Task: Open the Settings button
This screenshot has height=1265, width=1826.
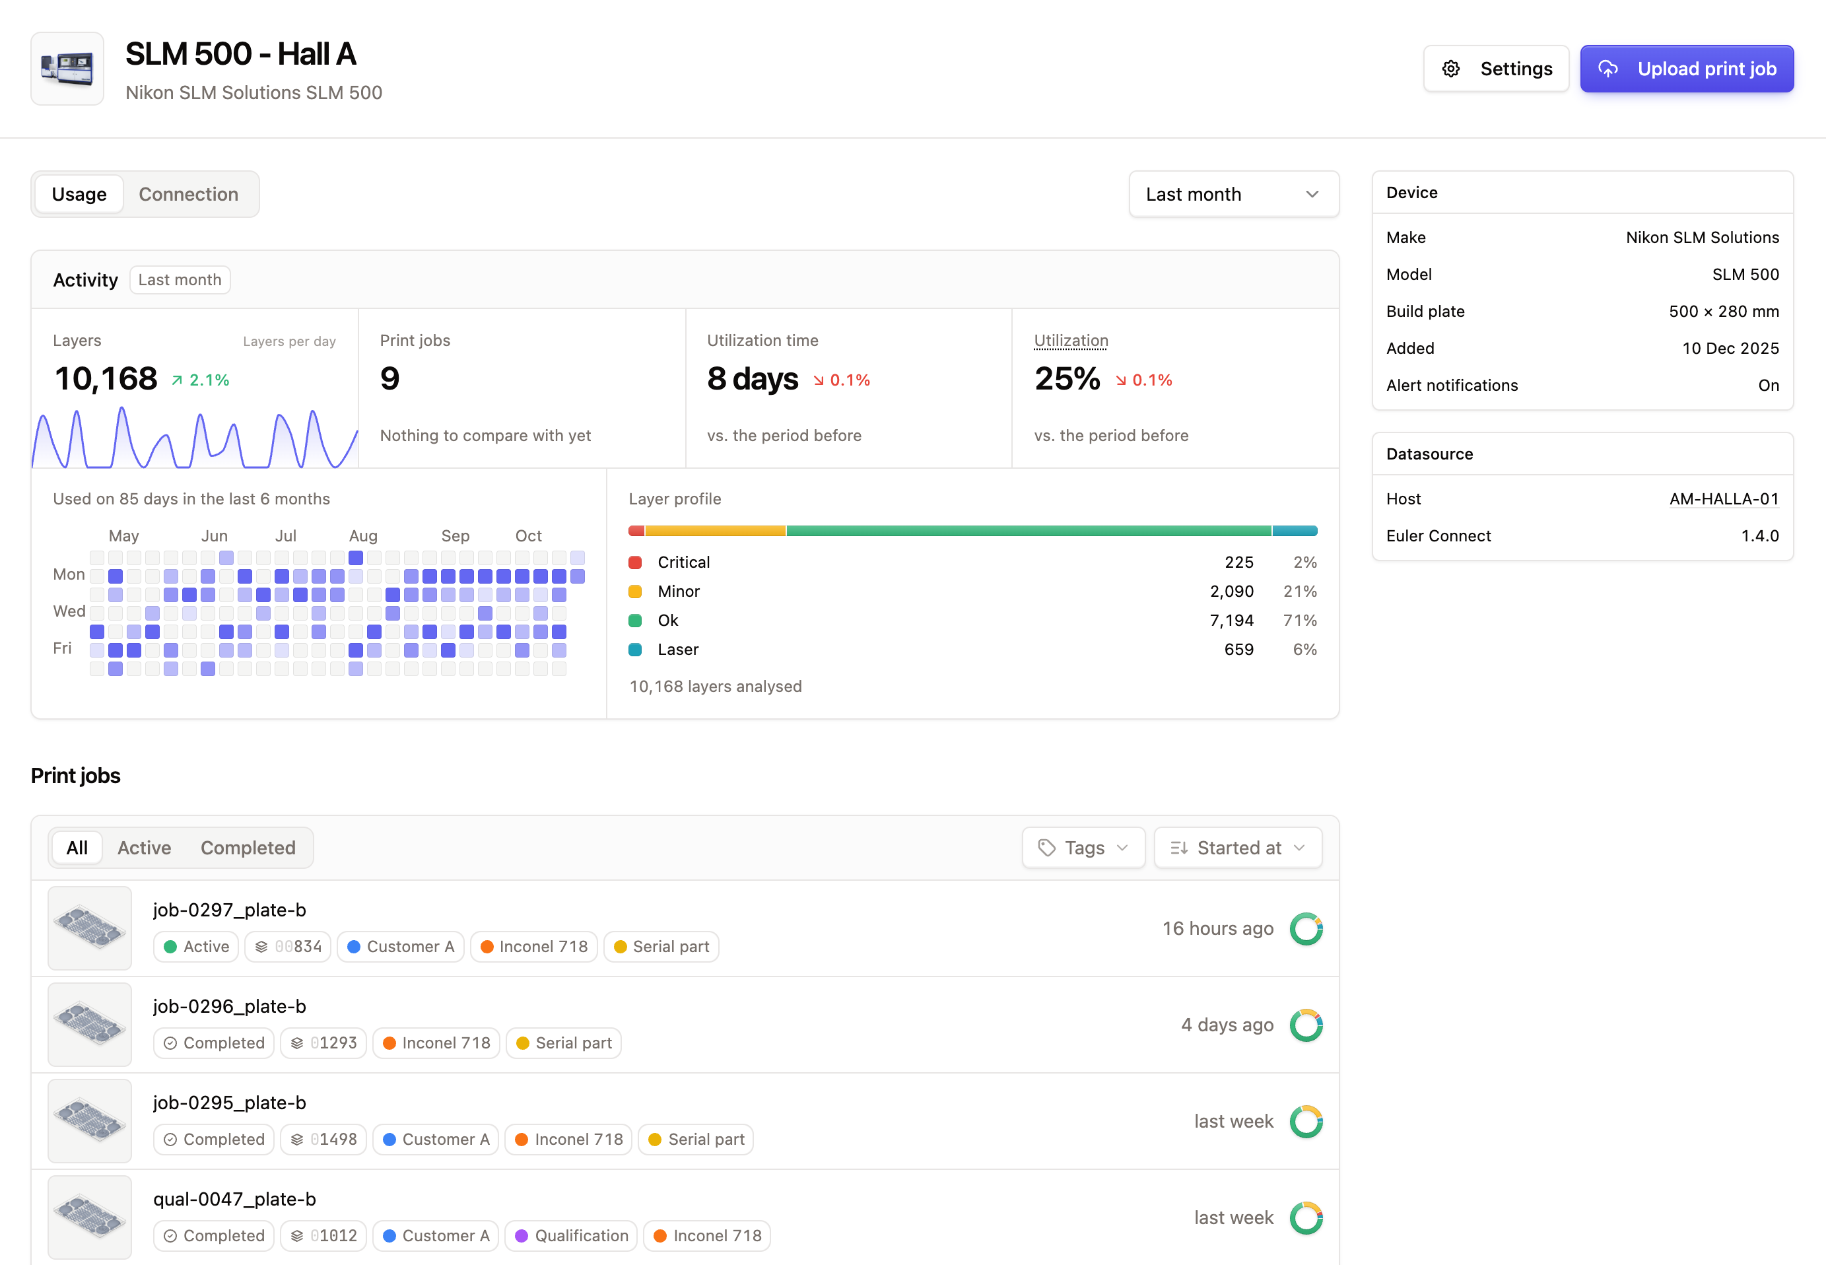Action: point(1495,69)
